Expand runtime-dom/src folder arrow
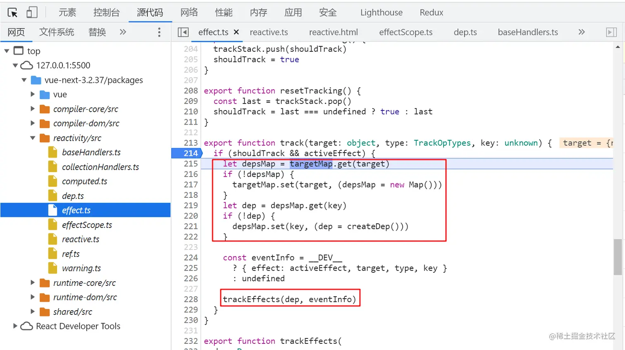 click(x=33, y=297)
